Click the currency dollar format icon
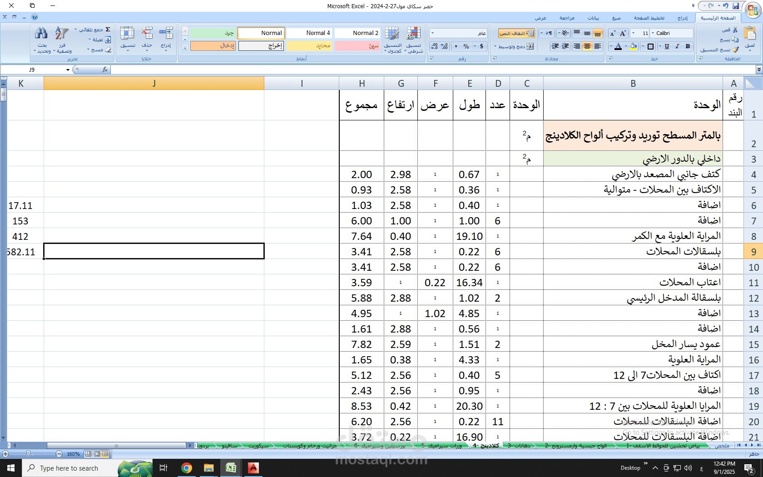 pyautogui.click(x=481, y=46)
